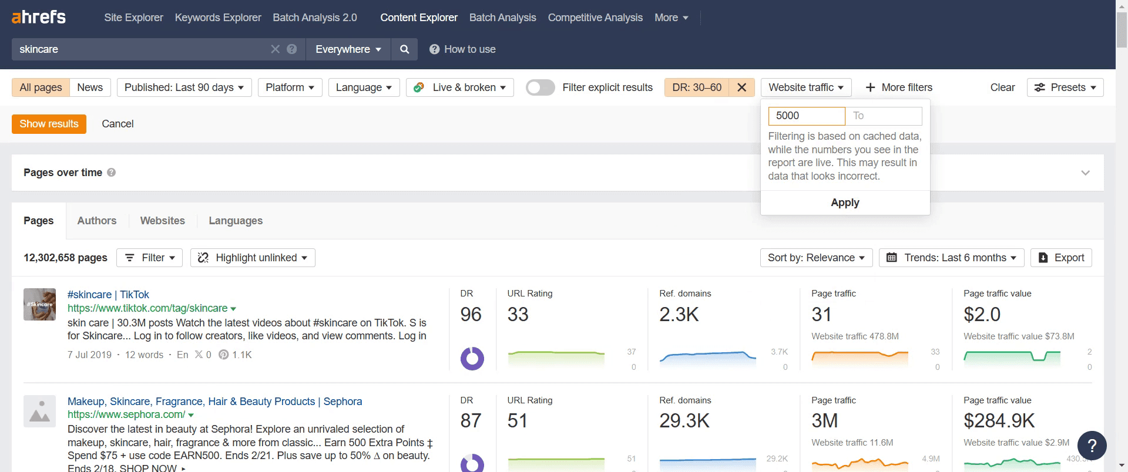Viewport: 1128px width, 472px height.
Task: Click Pinterest shares icon on TikTok row
Action: [x=223, y=355]
